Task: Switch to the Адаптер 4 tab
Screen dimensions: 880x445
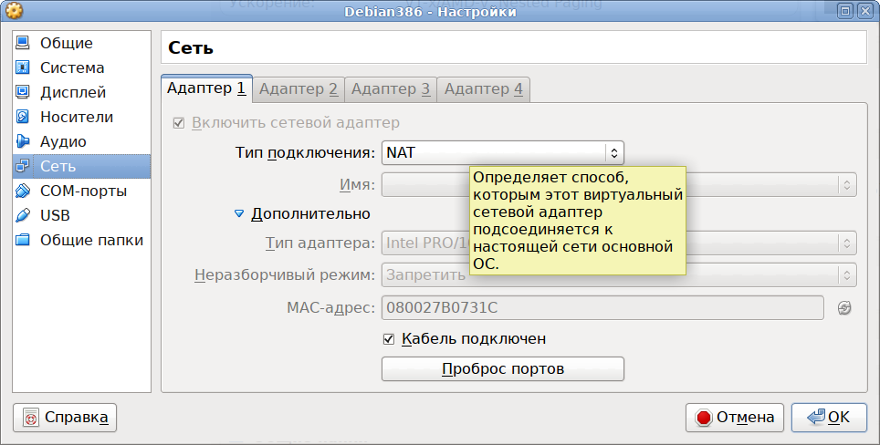Action: pyautogui.click(x=483, y=88)
